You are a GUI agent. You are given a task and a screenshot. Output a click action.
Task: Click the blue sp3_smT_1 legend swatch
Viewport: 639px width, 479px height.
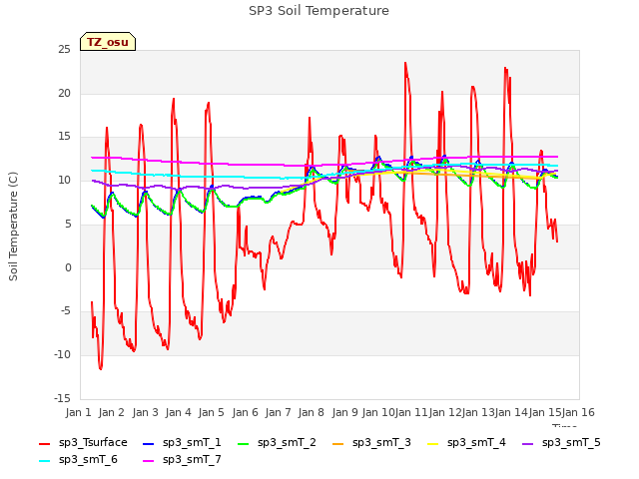tap(149, 443)
